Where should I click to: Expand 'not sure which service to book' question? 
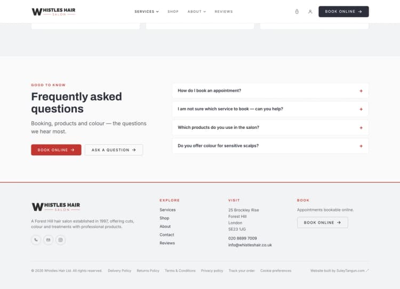point(270,109)
